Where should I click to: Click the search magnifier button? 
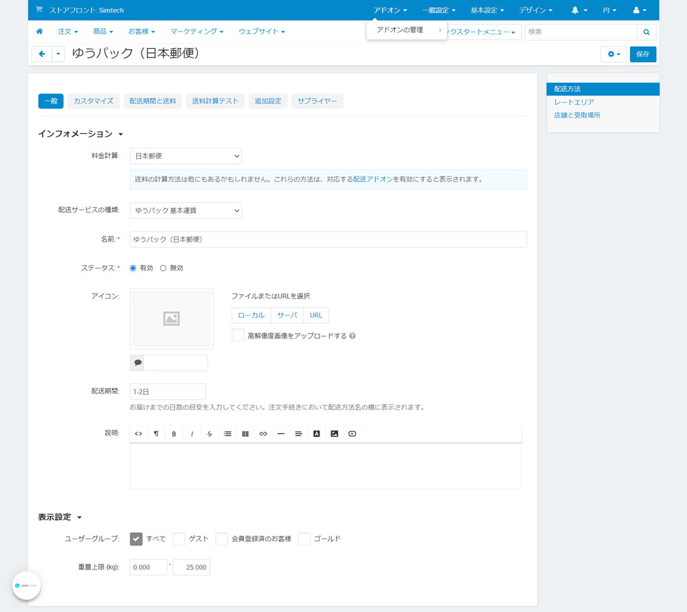646,32
